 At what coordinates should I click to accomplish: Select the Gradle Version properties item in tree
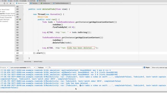[x=8, y=13]
